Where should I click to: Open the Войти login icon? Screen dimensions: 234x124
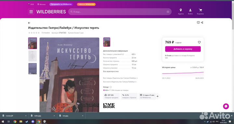point(190,11)
